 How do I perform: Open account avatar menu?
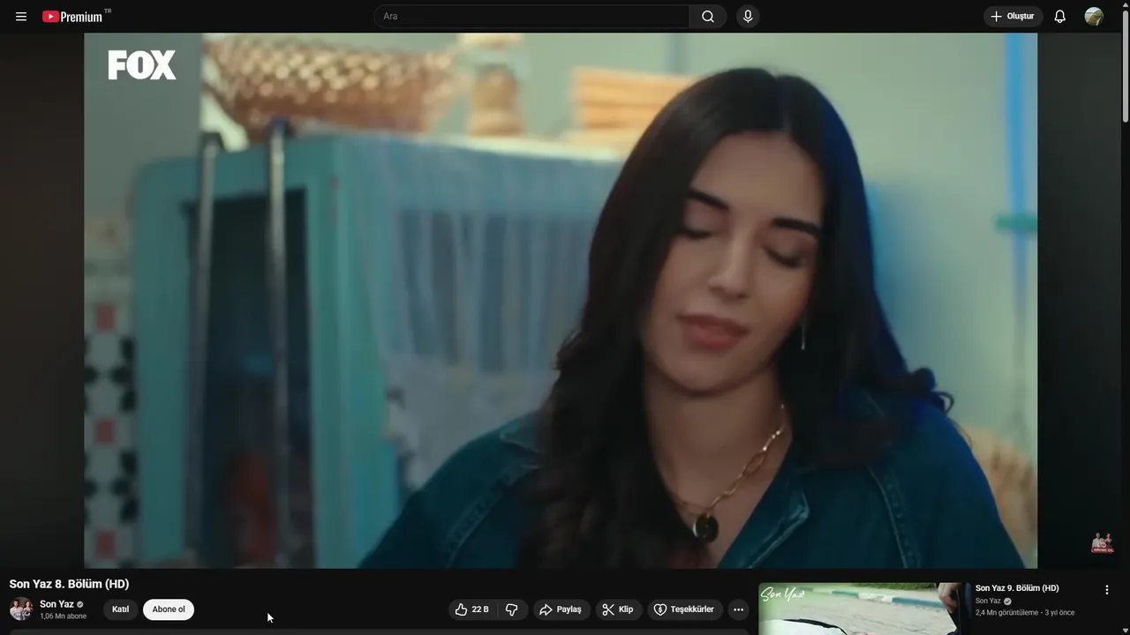coord(1094,17)
